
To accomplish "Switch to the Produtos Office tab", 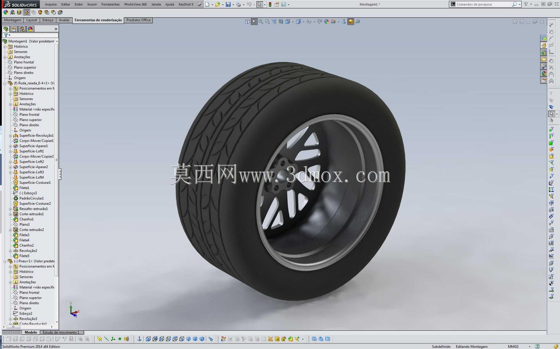I will [x=138, y=20].
